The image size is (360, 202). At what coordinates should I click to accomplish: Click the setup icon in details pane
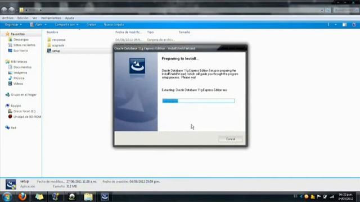click(x=11, y=184)
